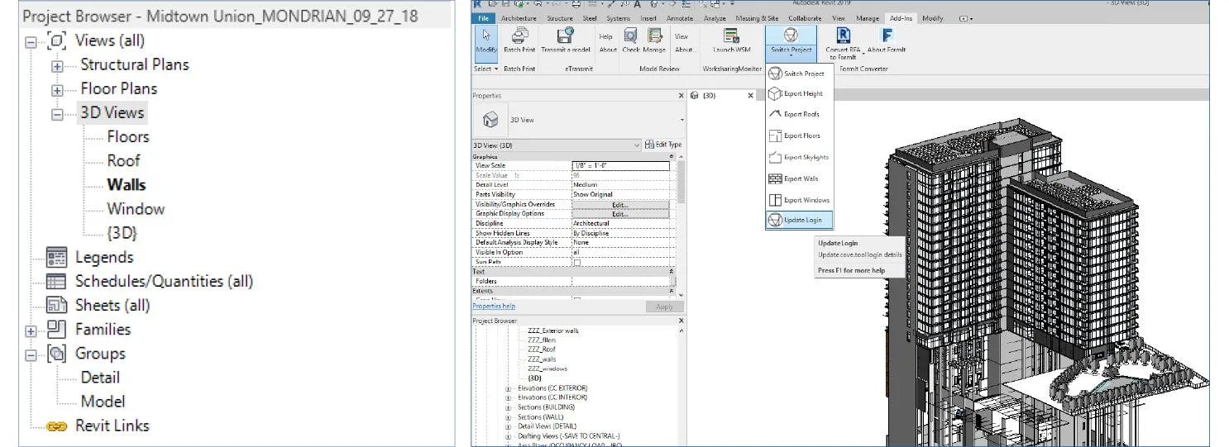Switch to the Structure ribbon tab
1229x447 pixels.
[560, 18]
